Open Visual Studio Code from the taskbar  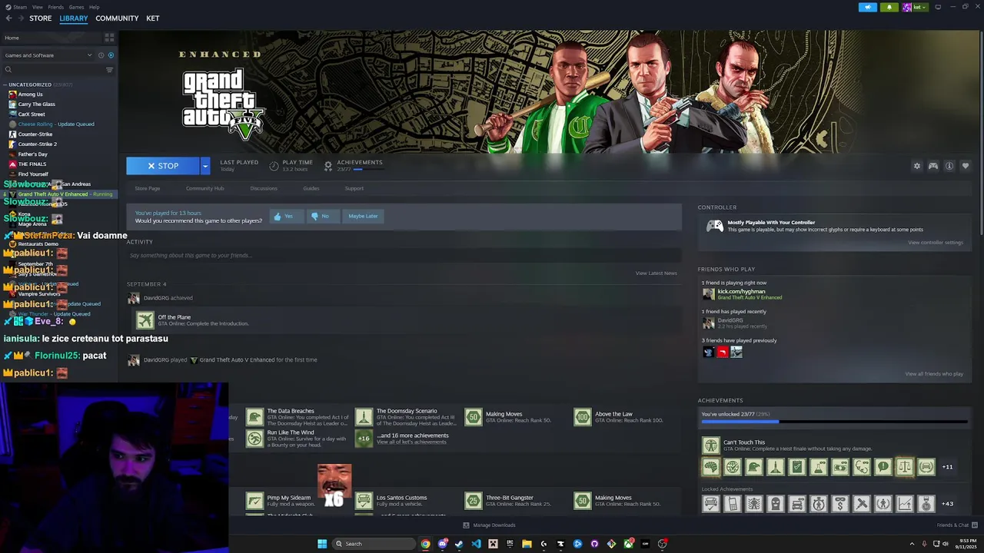(x=476, y=544)
